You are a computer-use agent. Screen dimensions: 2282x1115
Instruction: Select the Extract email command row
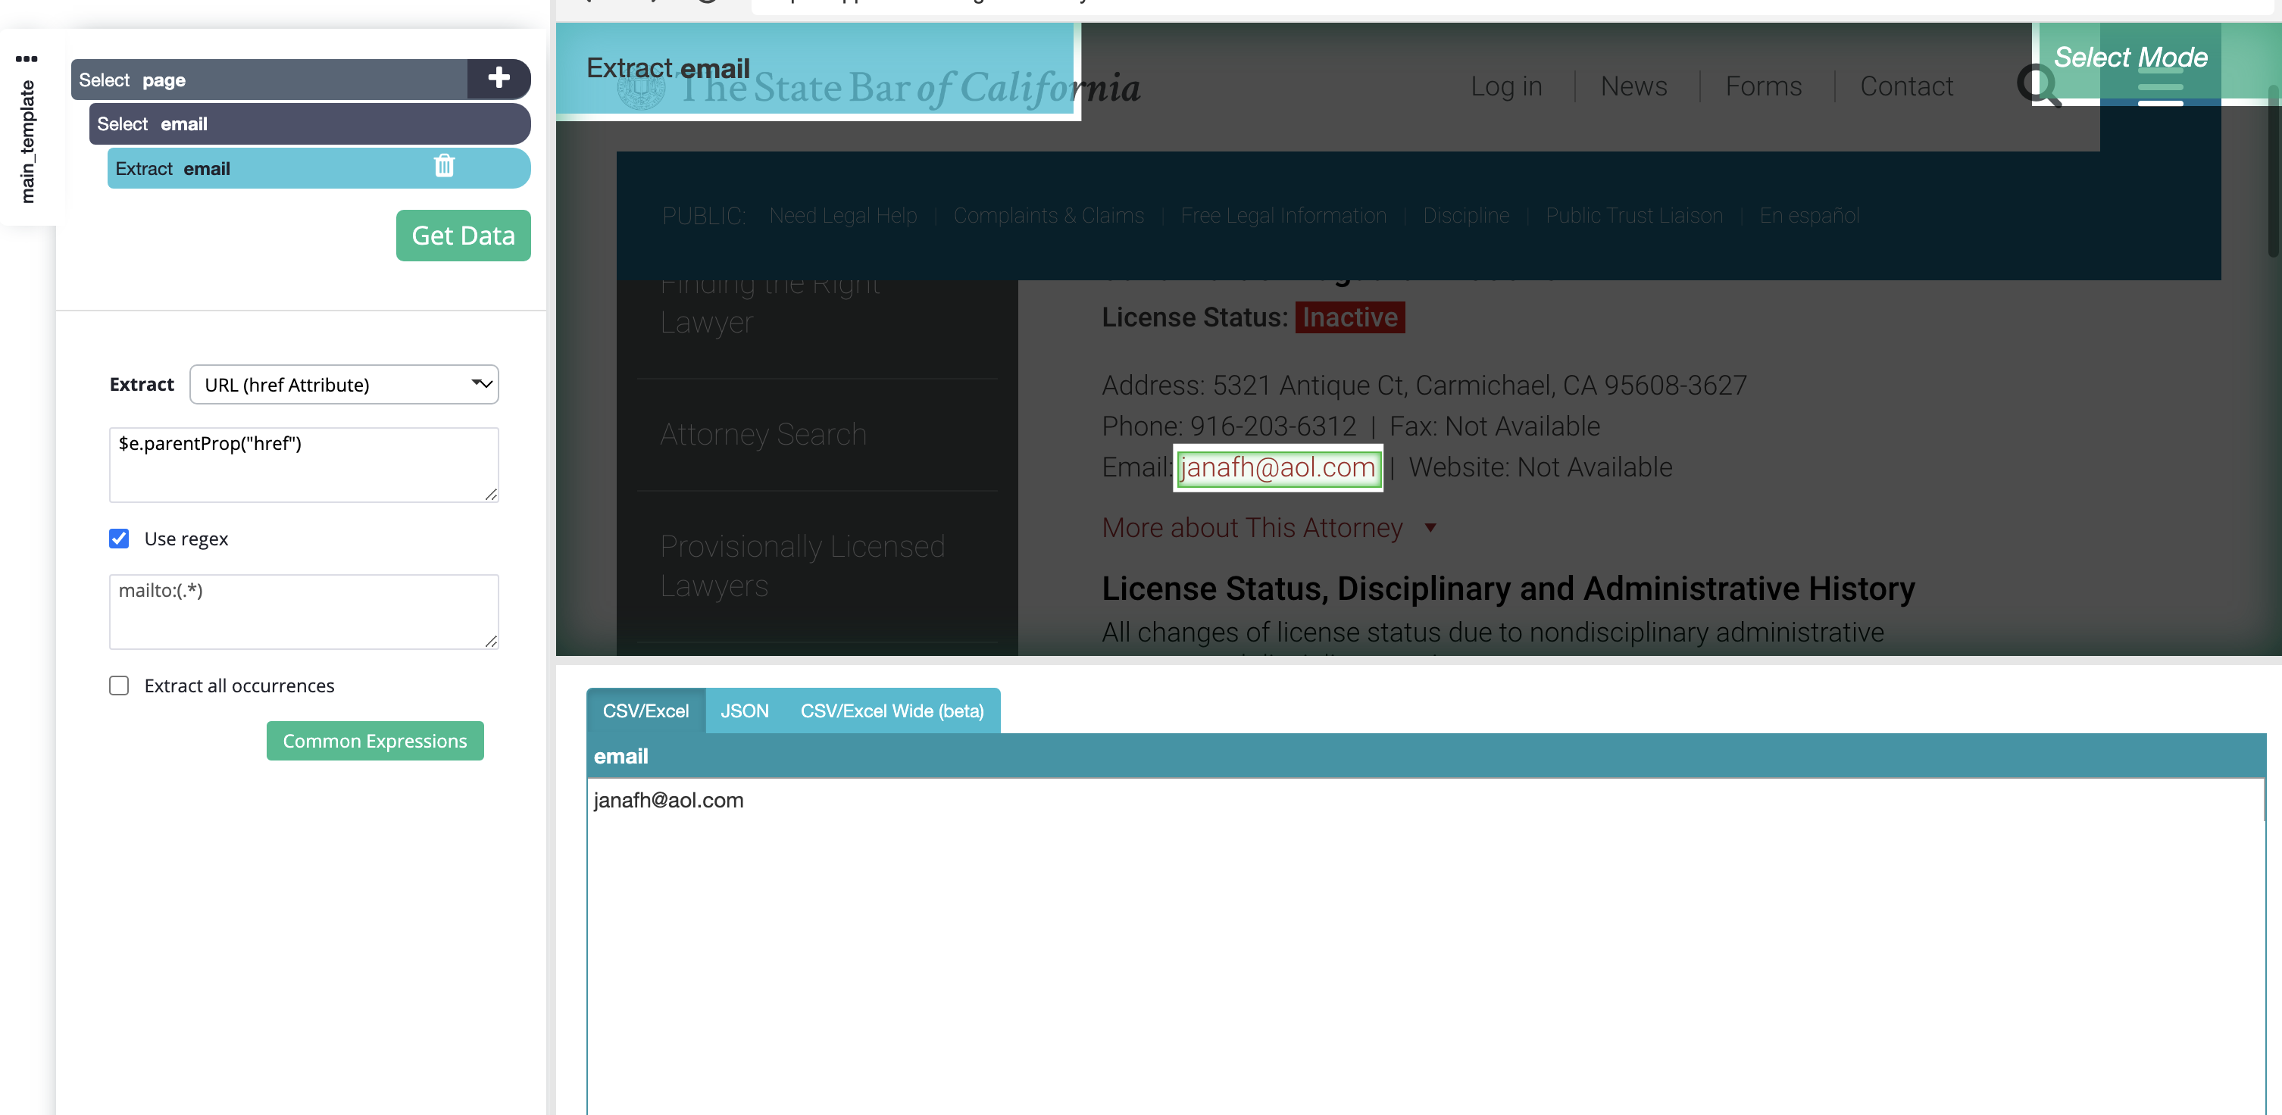click(x=319, y=167)
